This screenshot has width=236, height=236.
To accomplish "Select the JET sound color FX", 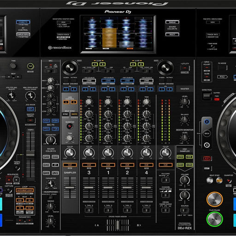I will click(x=55, y=165).
